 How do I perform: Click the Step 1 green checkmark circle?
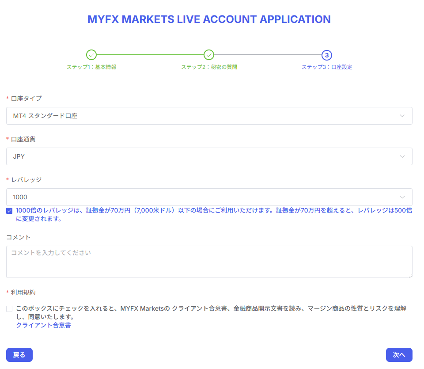[x=91, y=55]
